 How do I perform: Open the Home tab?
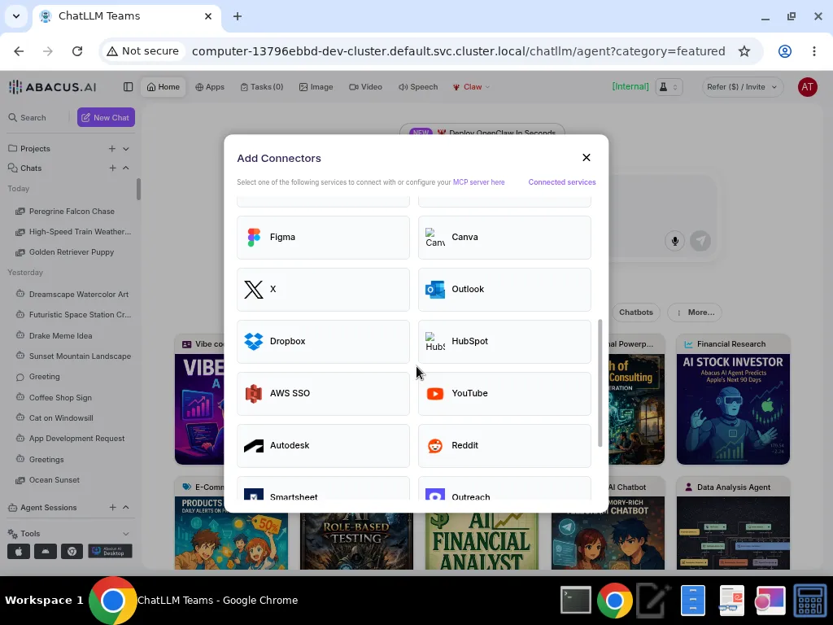(x=163, y=86)
